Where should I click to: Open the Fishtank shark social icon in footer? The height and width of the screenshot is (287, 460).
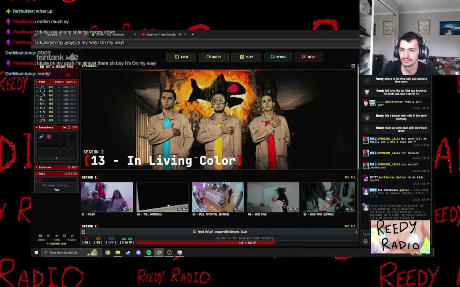(x=57, y=236)
